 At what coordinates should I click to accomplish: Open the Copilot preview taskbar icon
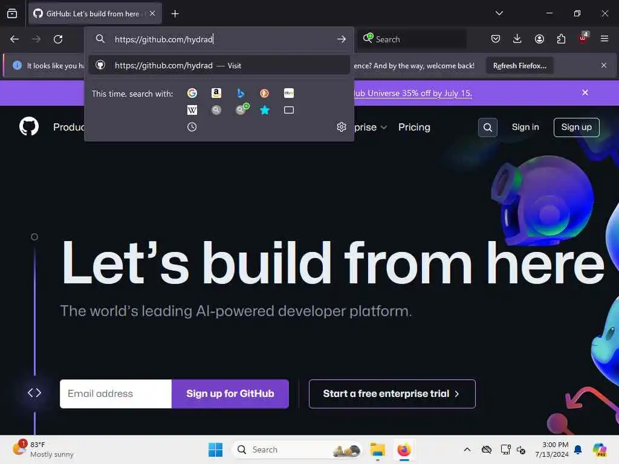click(599, 449)
